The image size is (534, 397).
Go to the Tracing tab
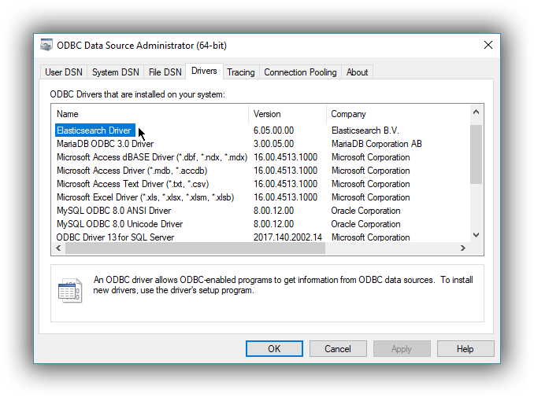coord(241,72)
